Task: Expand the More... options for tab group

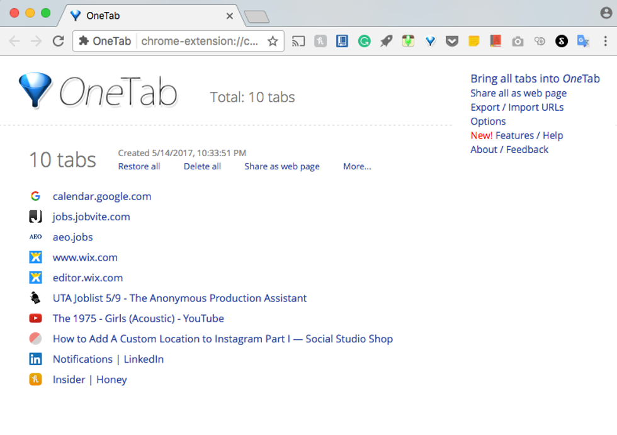Action: [357, 167]
